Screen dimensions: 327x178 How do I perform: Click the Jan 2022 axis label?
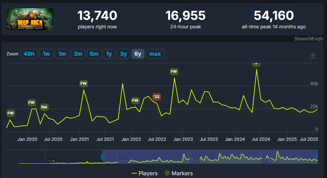tap(131, 139)
